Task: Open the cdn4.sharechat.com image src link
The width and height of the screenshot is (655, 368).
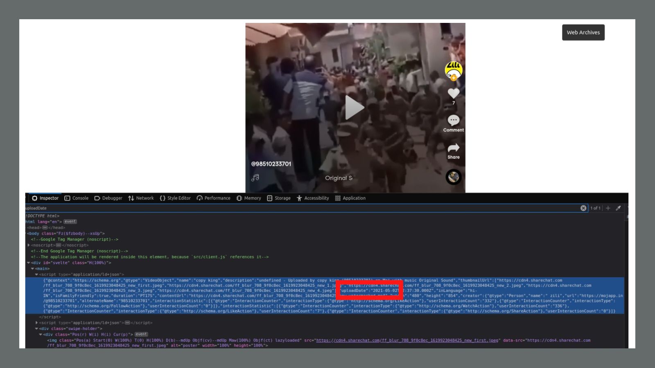Action: pos(407,340)
